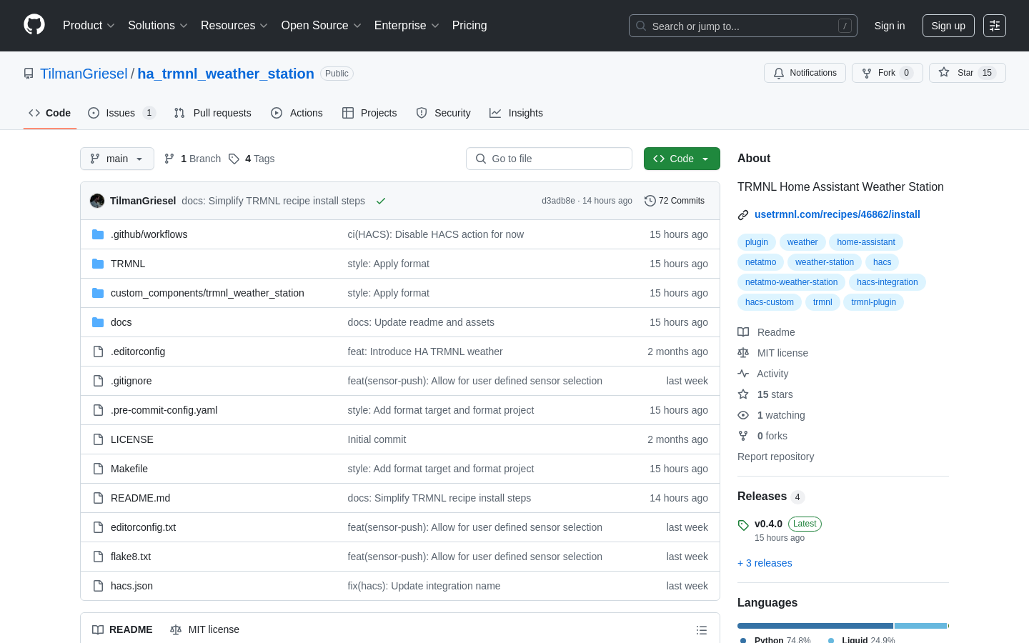The height and width of the screenshot is (643, 1029).
Task: Expand the Resources menu
Action: (x=234, y=26)
